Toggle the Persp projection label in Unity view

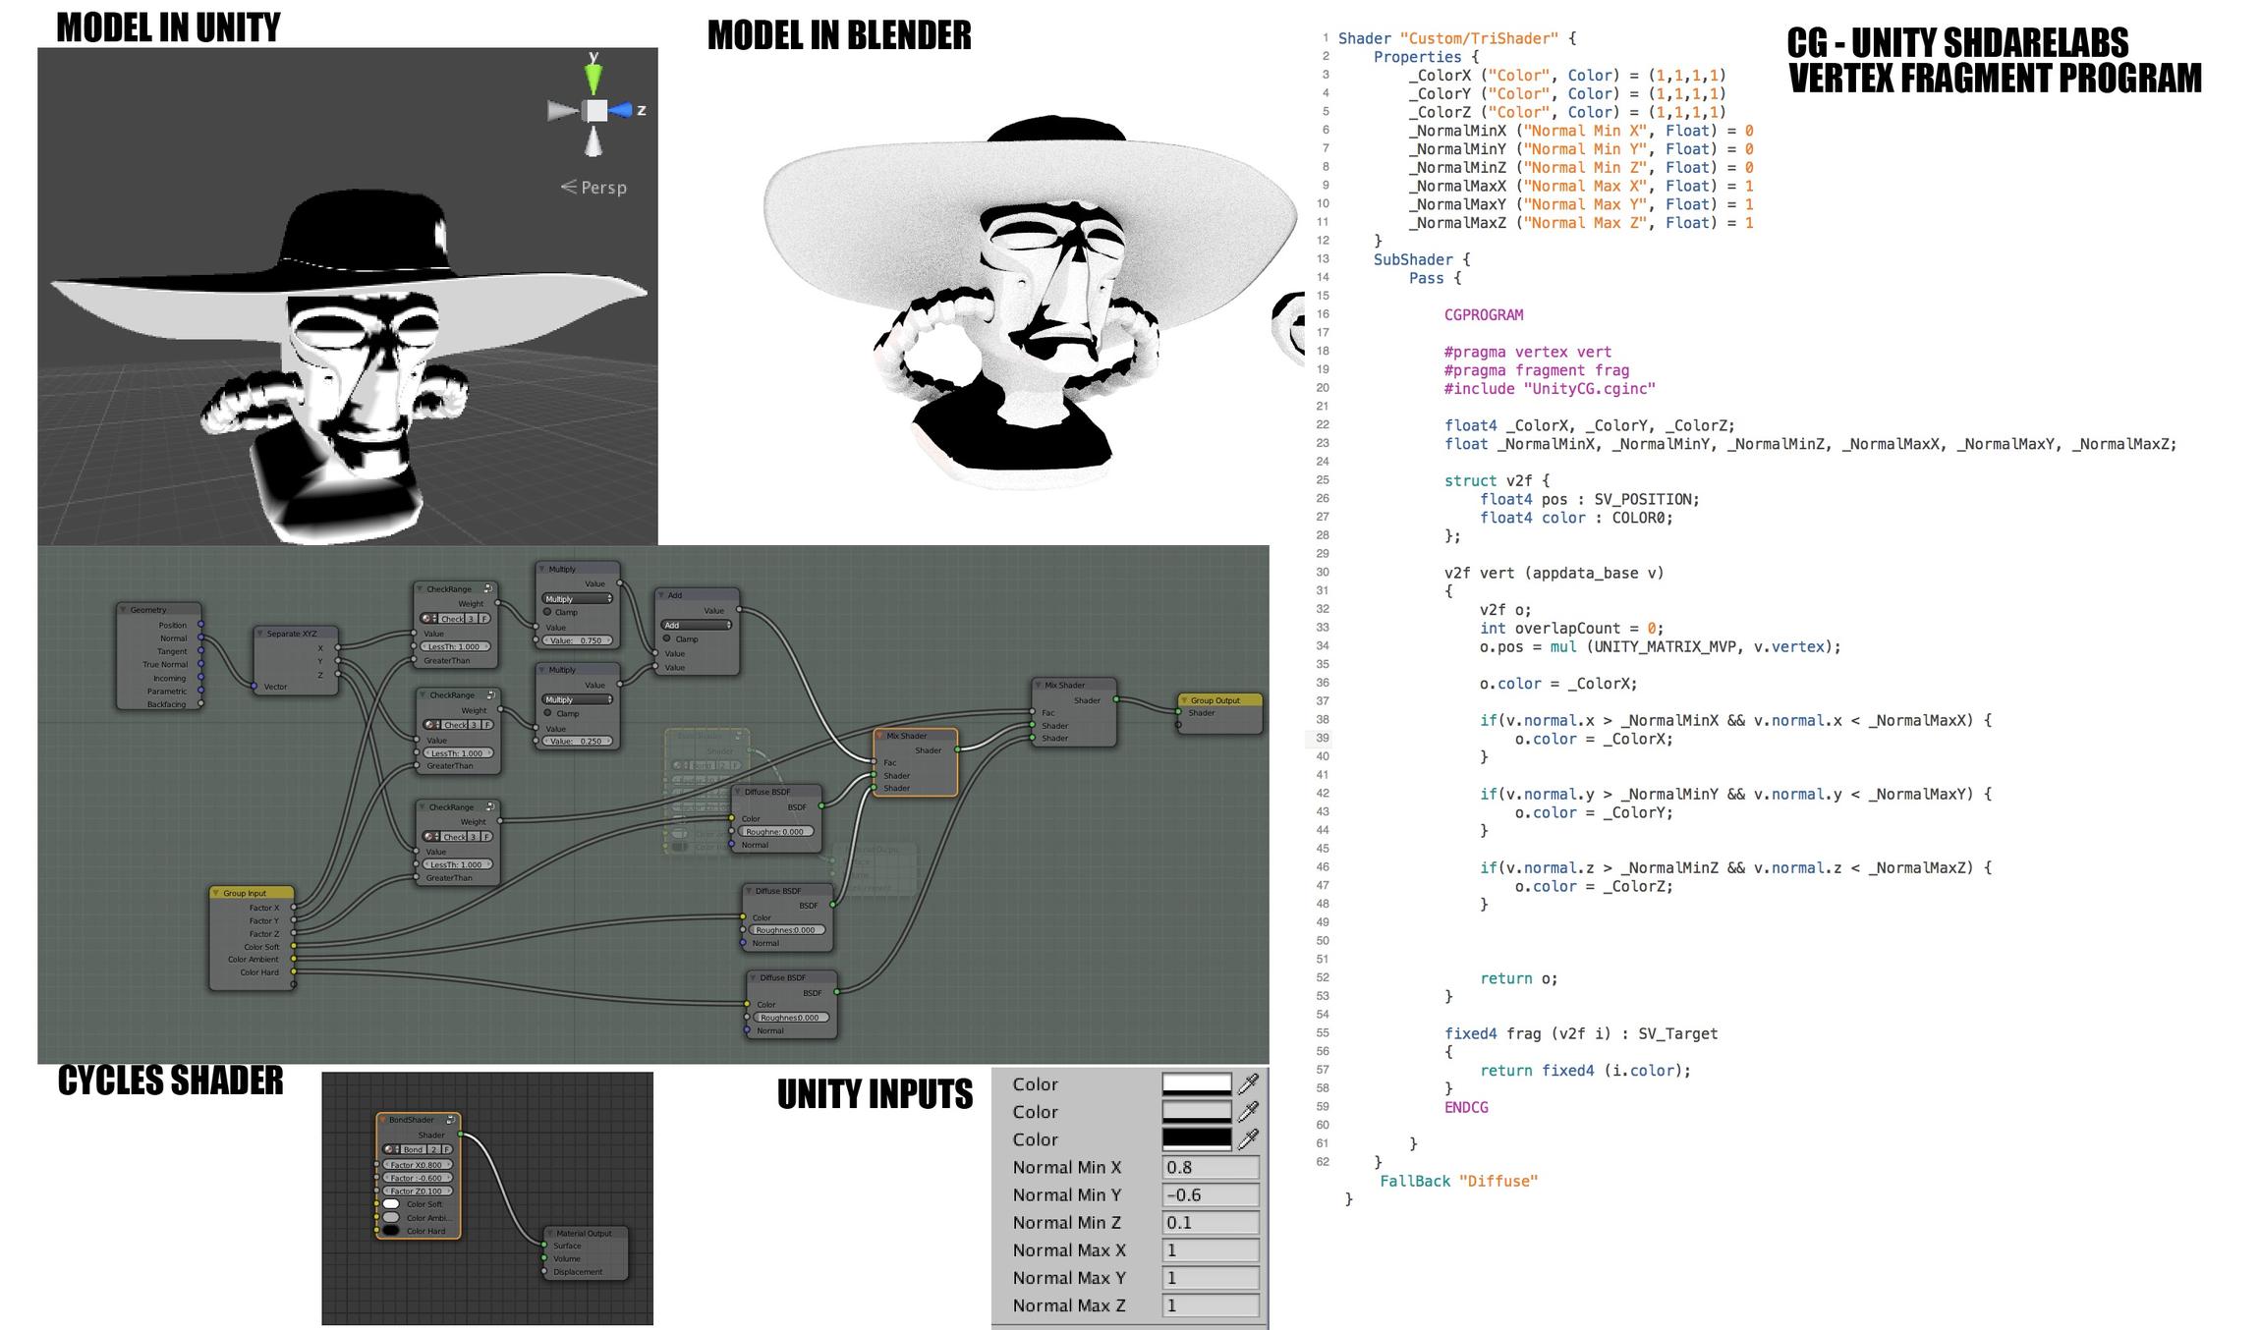coord(593,187)
